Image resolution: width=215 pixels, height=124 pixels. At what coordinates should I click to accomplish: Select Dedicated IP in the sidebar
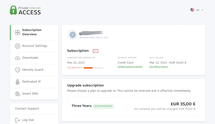tap(34, 82)
